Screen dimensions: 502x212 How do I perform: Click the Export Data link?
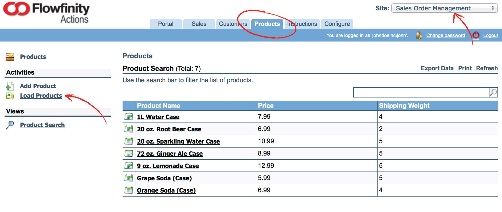click(437, 68)
